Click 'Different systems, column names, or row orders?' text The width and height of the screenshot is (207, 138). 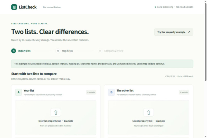tap(41, 79)
